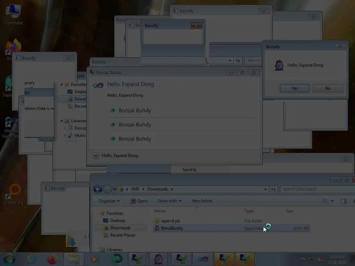The height and width of the screenshot is (266, 355).
Task: Open Firefox from the taskbar
Action: (52, 259)
